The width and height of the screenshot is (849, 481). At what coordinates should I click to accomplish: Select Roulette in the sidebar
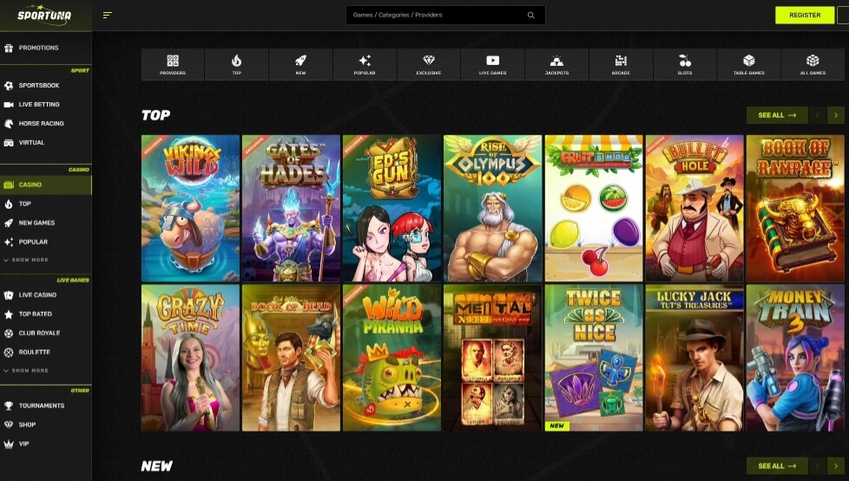tap(46, 353)
